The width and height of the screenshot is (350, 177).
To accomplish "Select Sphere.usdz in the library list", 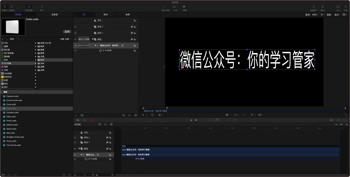I will 37,125.
